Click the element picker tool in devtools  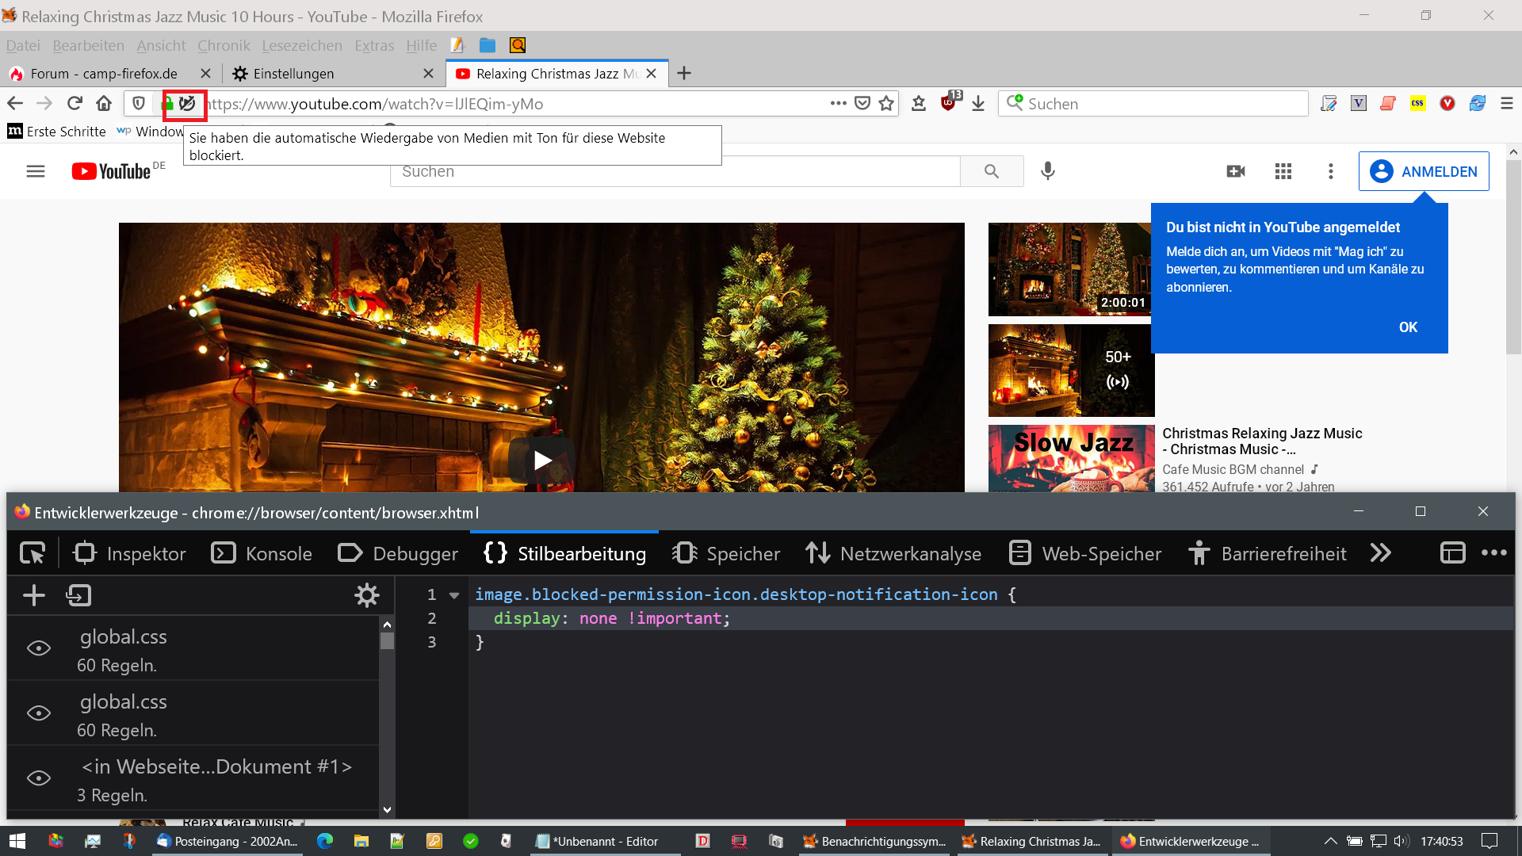(33, 553)
